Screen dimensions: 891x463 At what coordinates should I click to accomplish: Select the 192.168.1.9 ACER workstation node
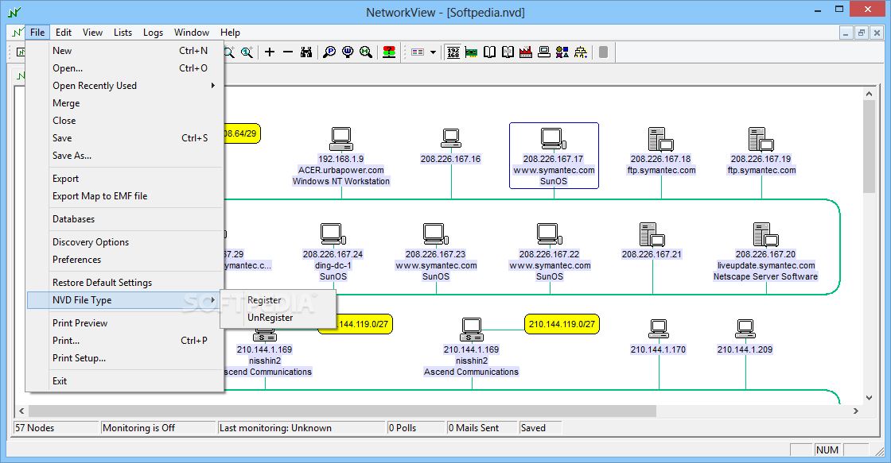click(x=341, y=156)
